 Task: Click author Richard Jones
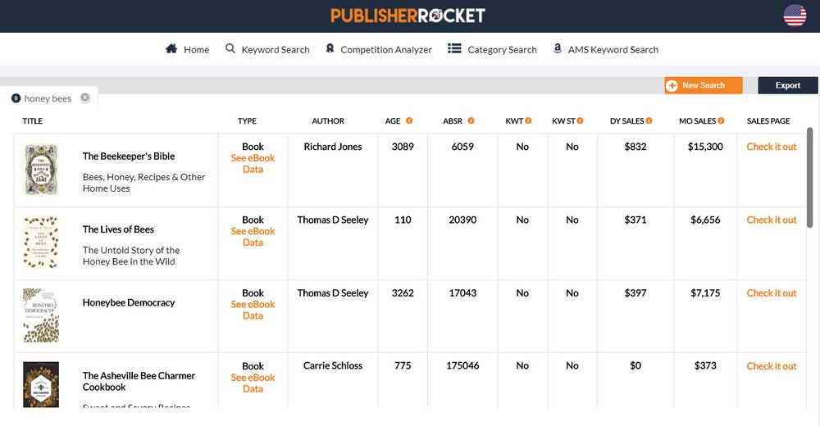(x=333, y=147)
